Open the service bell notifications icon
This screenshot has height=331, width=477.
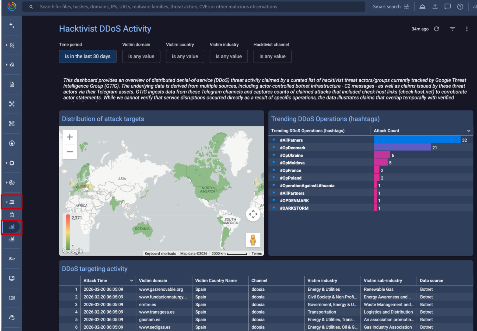(x=422, y=7)
